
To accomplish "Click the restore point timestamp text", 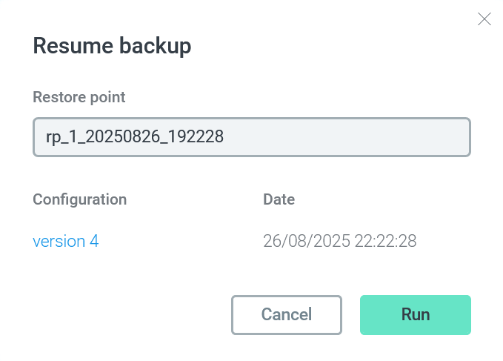I will (340, 241).
